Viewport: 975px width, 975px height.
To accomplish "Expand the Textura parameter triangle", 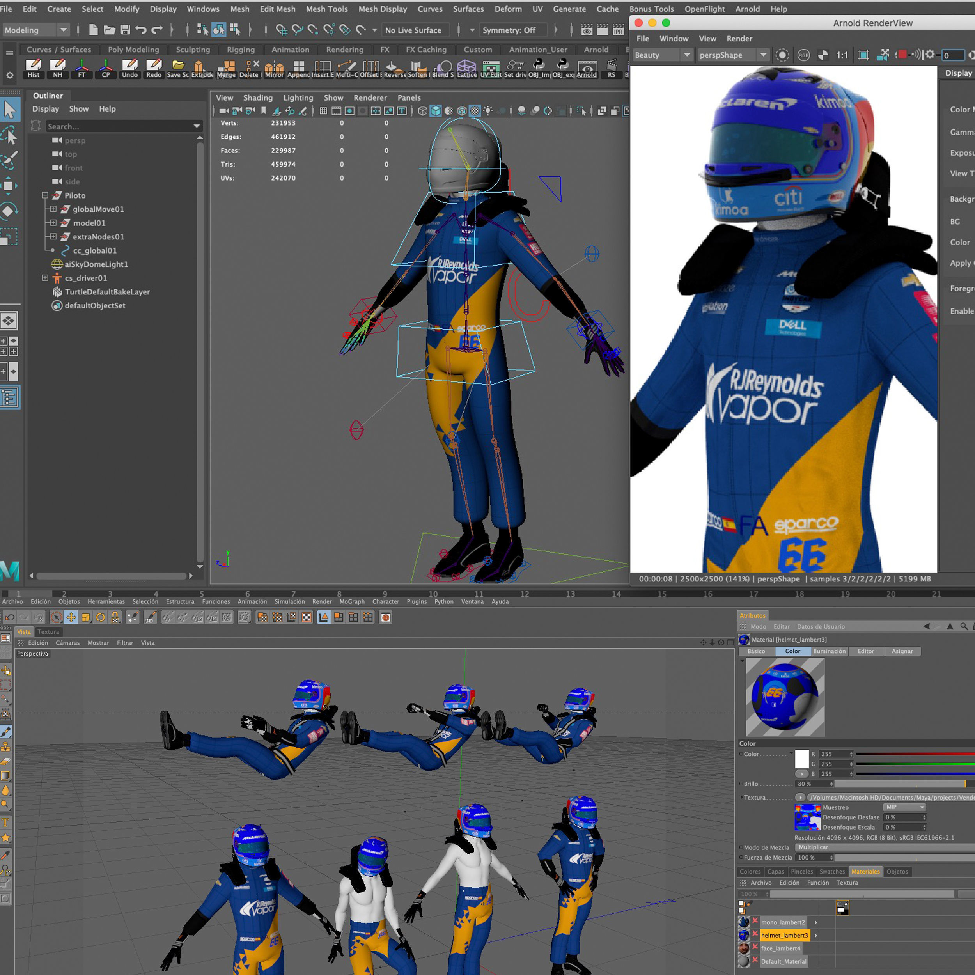I will click(x=741, y=798).
